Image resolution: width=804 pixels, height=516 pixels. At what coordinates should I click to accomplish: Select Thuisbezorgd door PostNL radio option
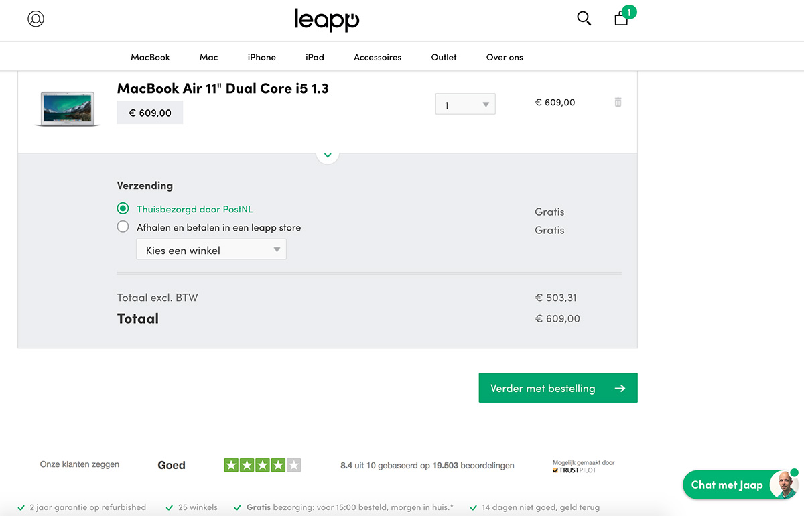coord(123,209)
